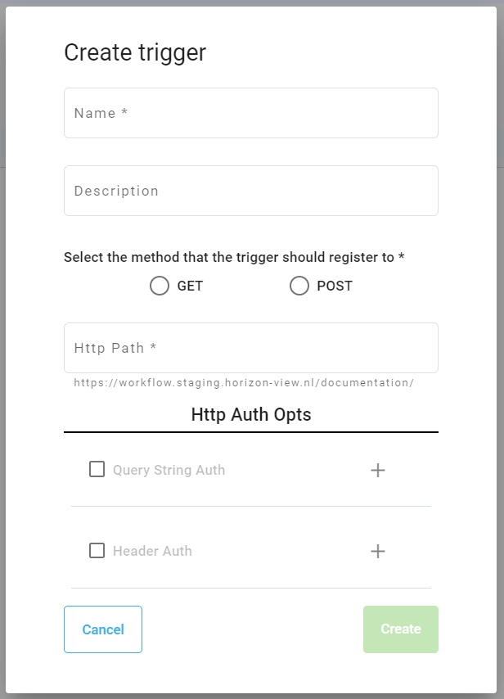504x699 pixels.
Task: Click the "GET" label text
Action: point(190,286)
